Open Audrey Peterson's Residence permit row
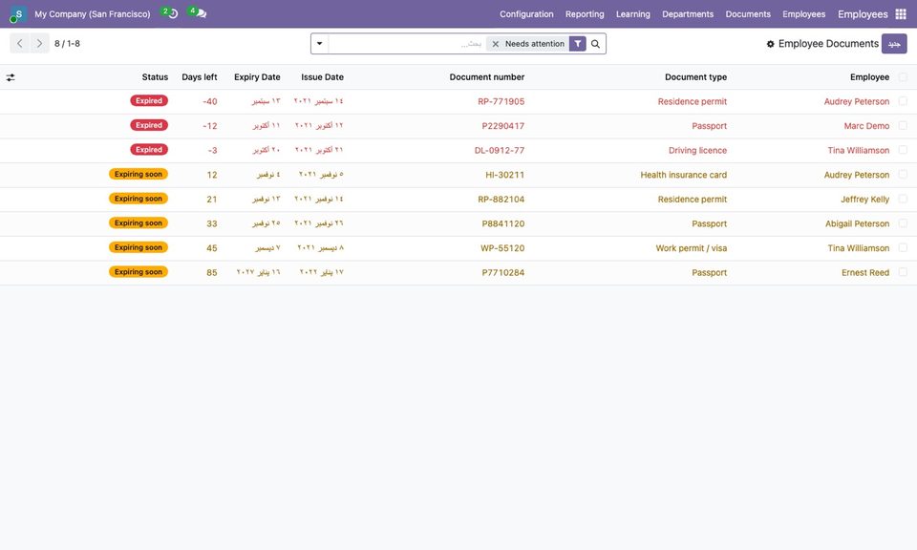Screen dimensions: 917x550 click(x=458, y=101)
